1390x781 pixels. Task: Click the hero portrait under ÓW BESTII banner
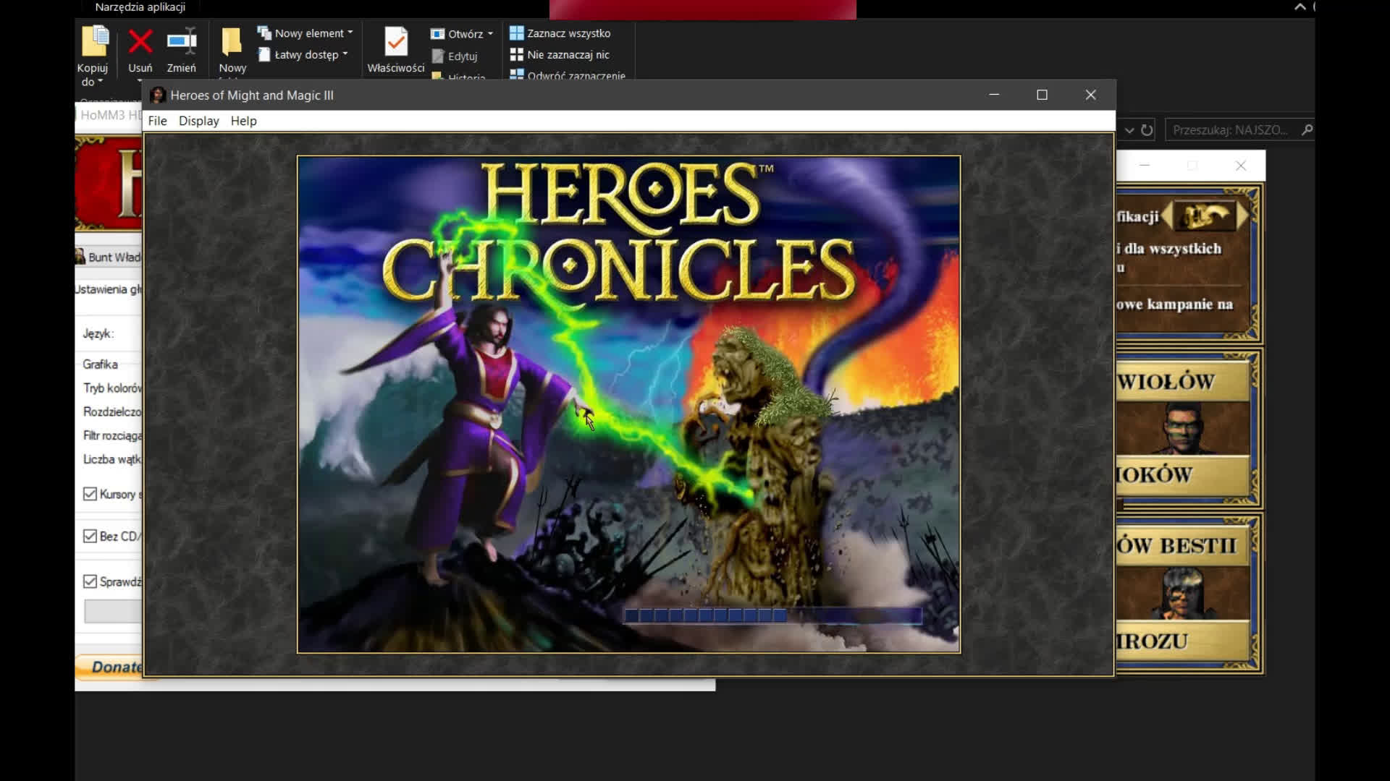point(1182,593)
